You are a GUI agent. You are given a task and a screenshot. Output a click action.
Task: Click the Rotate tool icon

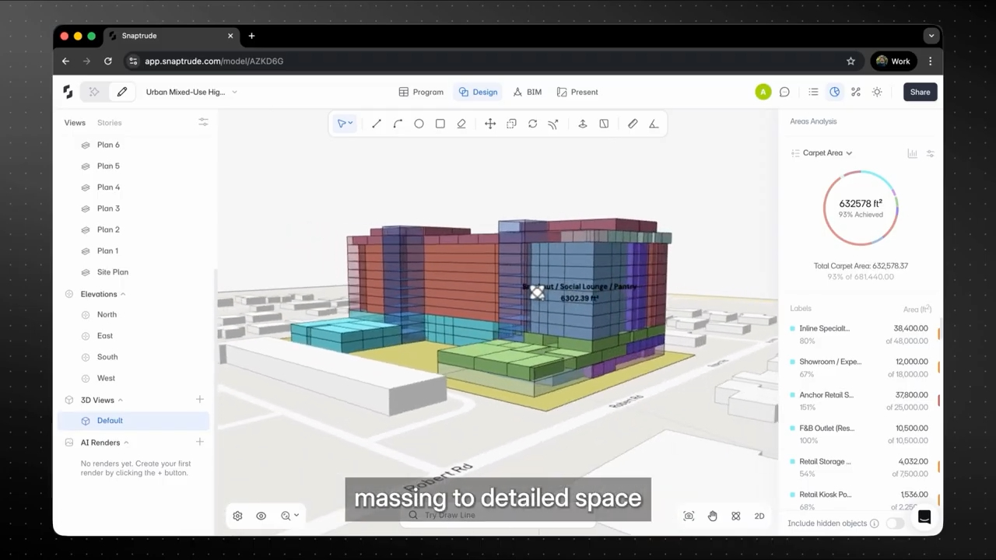(x=533, y=124)
